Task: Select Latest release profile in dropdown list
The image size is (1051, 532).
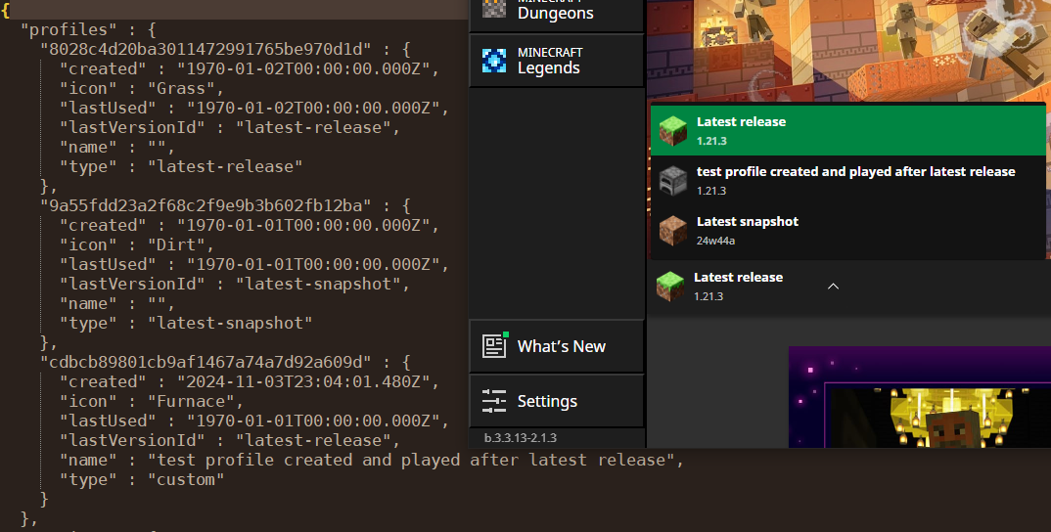Action: click(847, 131)
